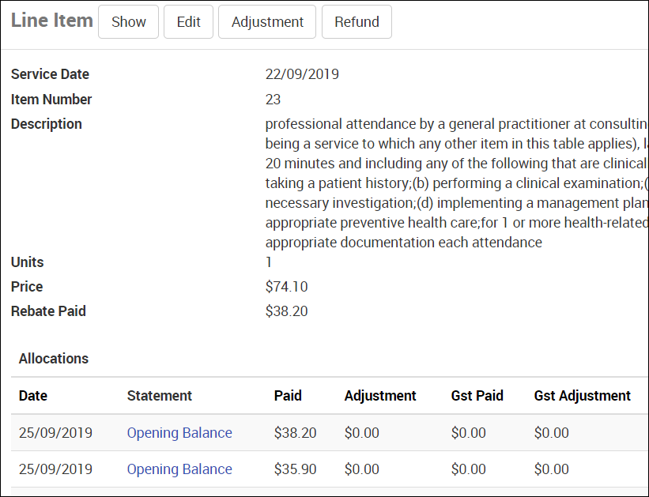Click the Allocations section heading
Image resolution: width=649 pixels, height=497 pixels.
pyautogui.click(x=54, y=359)
